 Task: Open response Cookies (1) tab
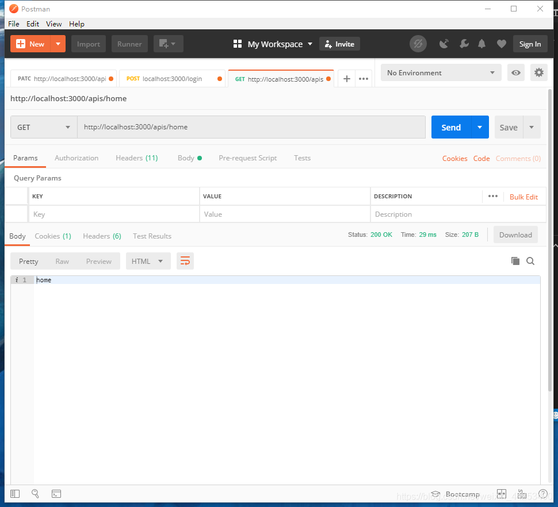tap(53, 236)
